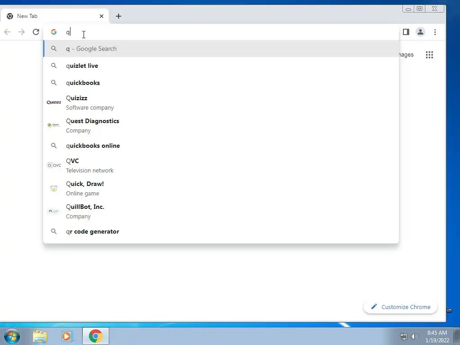Click the Images link
This screenshot has height=345, width=460.
tap(407, 55)
